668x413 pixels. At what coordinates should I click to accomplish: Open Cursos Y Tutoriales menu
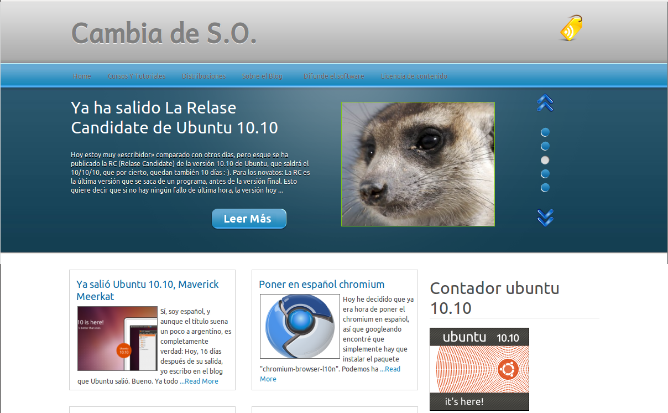[x=137, y=76]
